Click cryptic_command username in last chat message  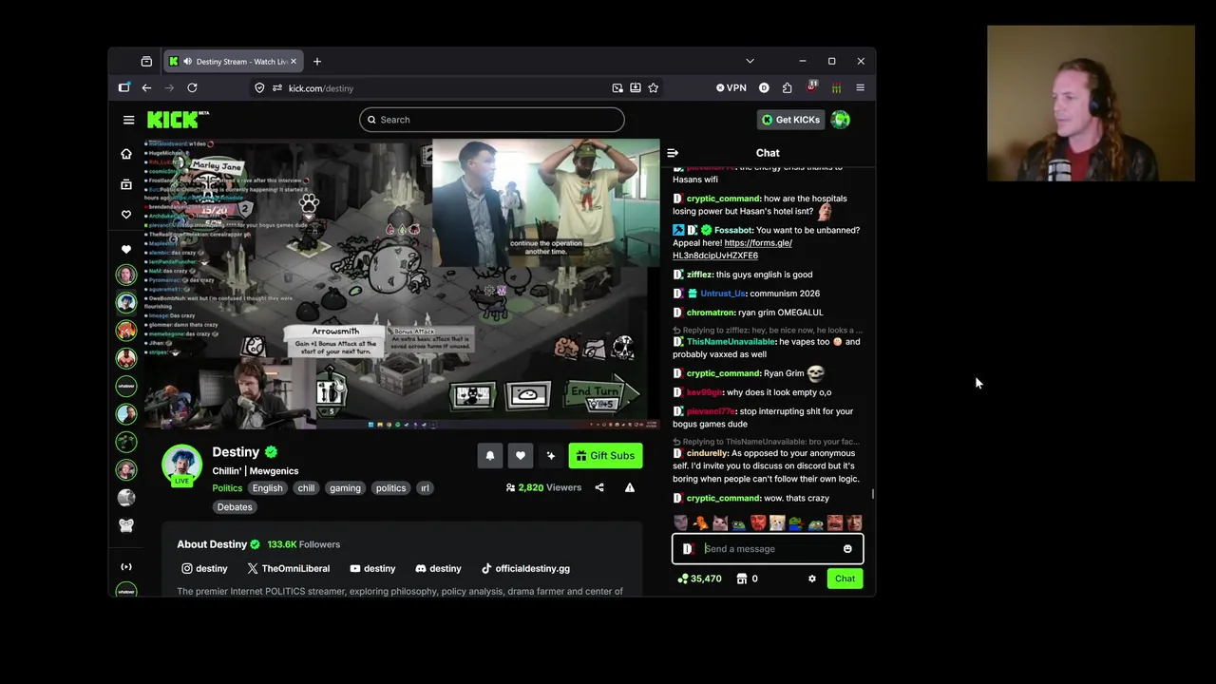point(723,498)
